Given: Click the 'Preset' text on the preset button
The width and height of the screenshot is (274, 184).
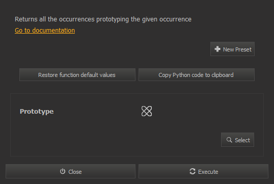Looking at the screenshot, I should 243,49.
